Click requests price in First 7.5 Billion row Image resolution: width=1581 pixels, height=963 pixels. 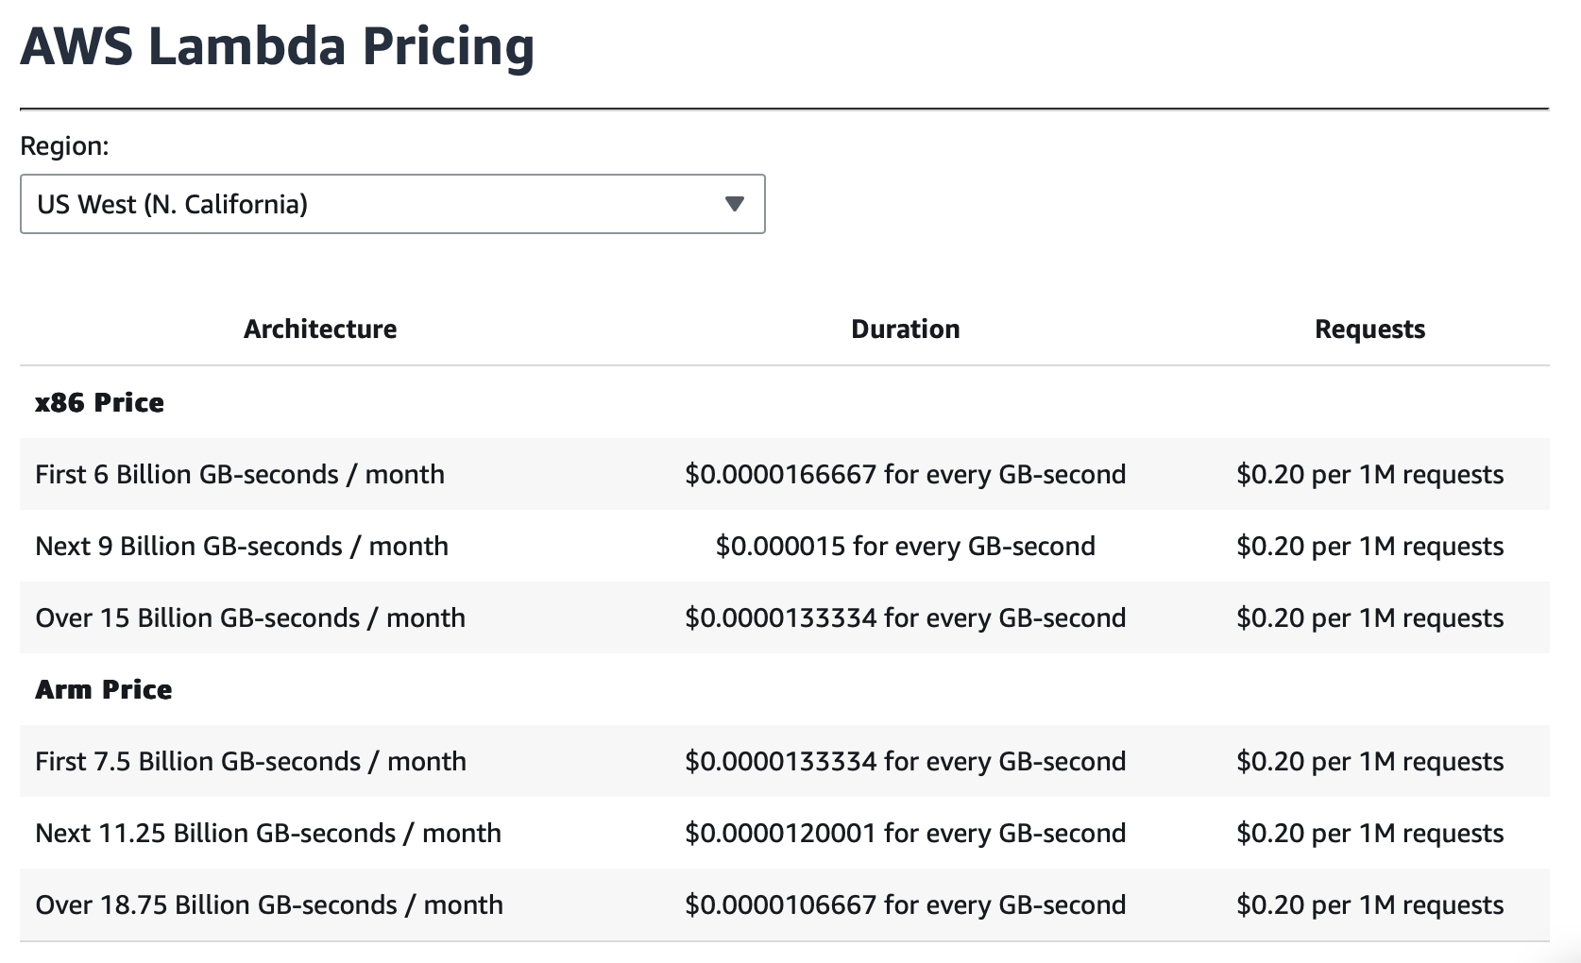pyautogui.click(x=1369, y=761)
